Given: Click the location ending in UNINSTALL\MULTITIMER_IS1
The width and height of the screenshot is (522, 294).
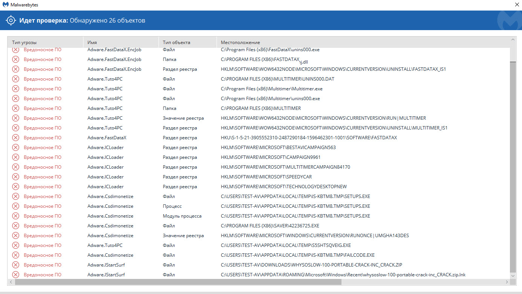Looking at the screenshot, I should pos(334,128).
